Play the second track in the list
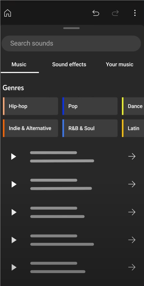The height and width of the screenshot is (286, 144). tap(14, 184)
